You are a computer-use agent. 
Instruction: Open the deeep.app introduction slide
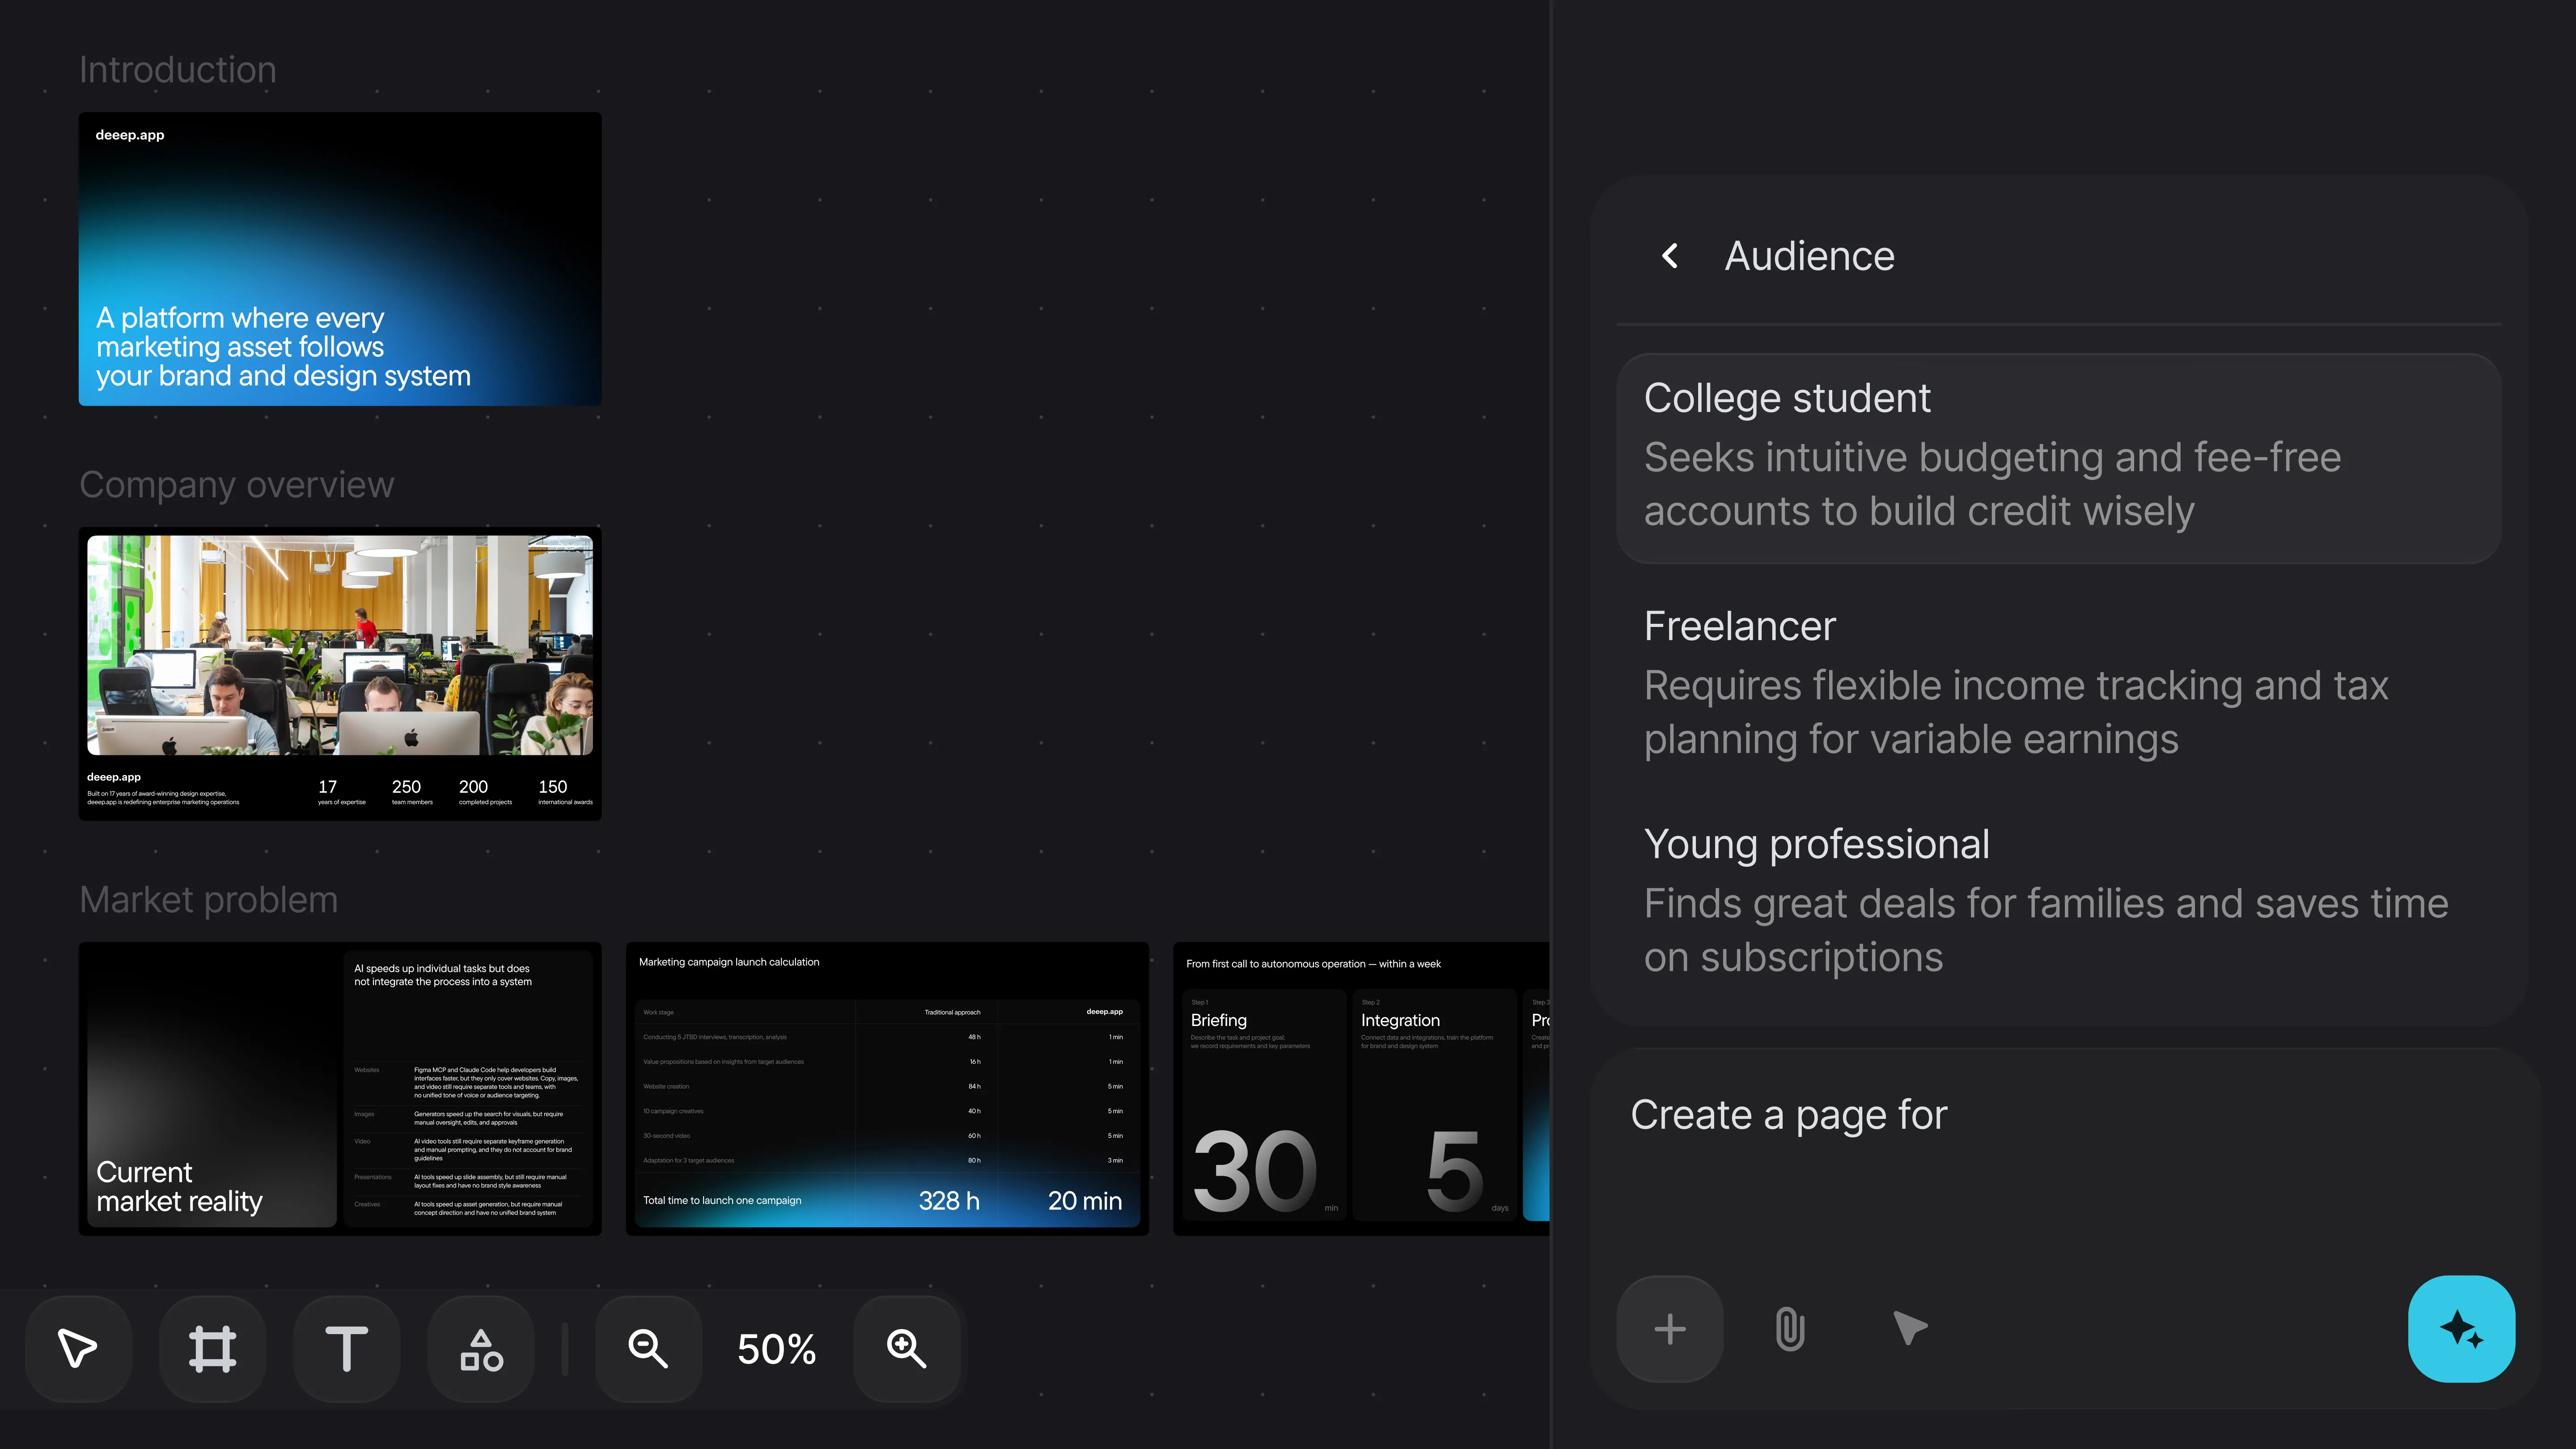(340, 259)
